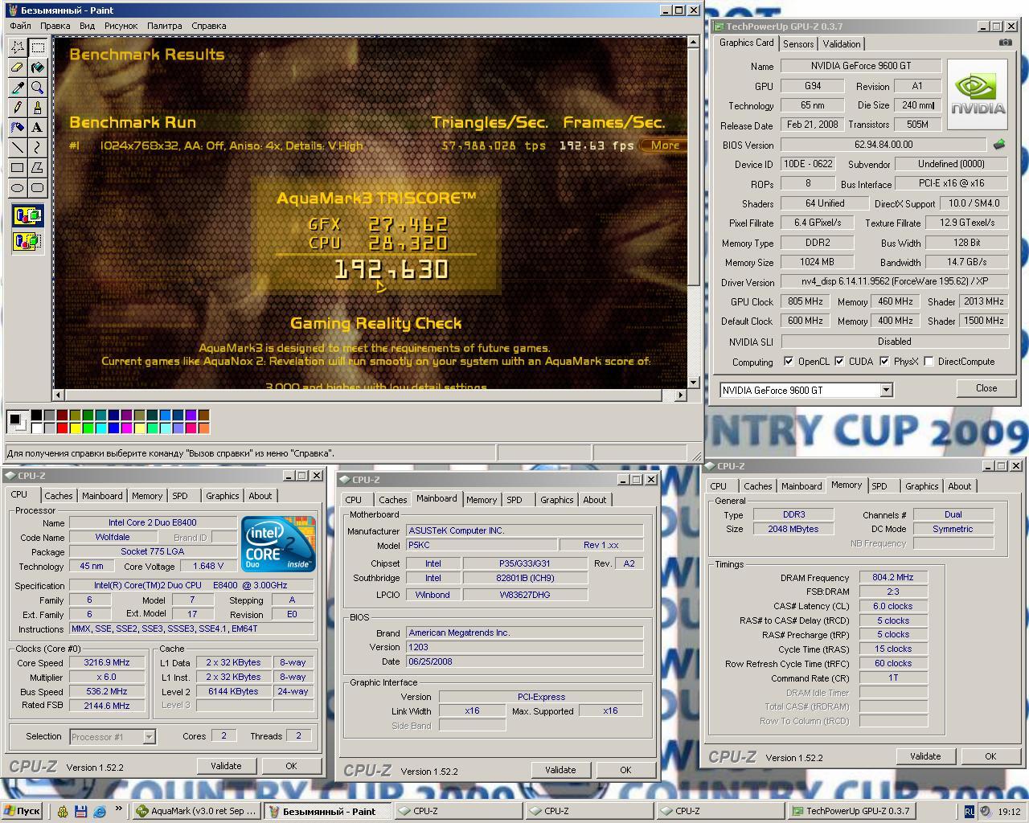Open Graphics tab in the Memory CPU-Z window
Screen dimensions: 1029x823
pyautogui.click(x=921, y=486)
